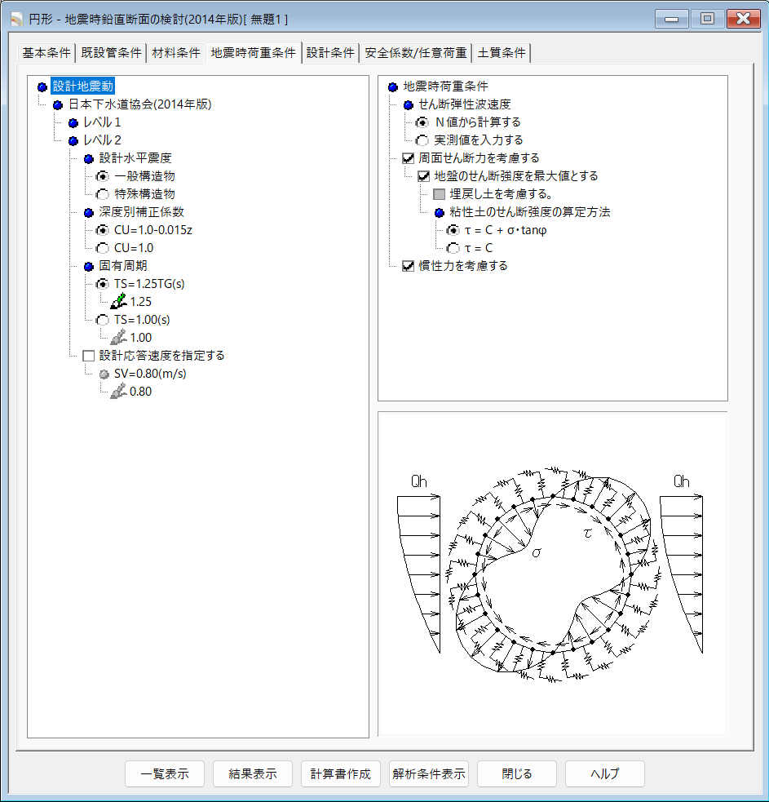Maximize the window
769x802 pixels.
707,20
